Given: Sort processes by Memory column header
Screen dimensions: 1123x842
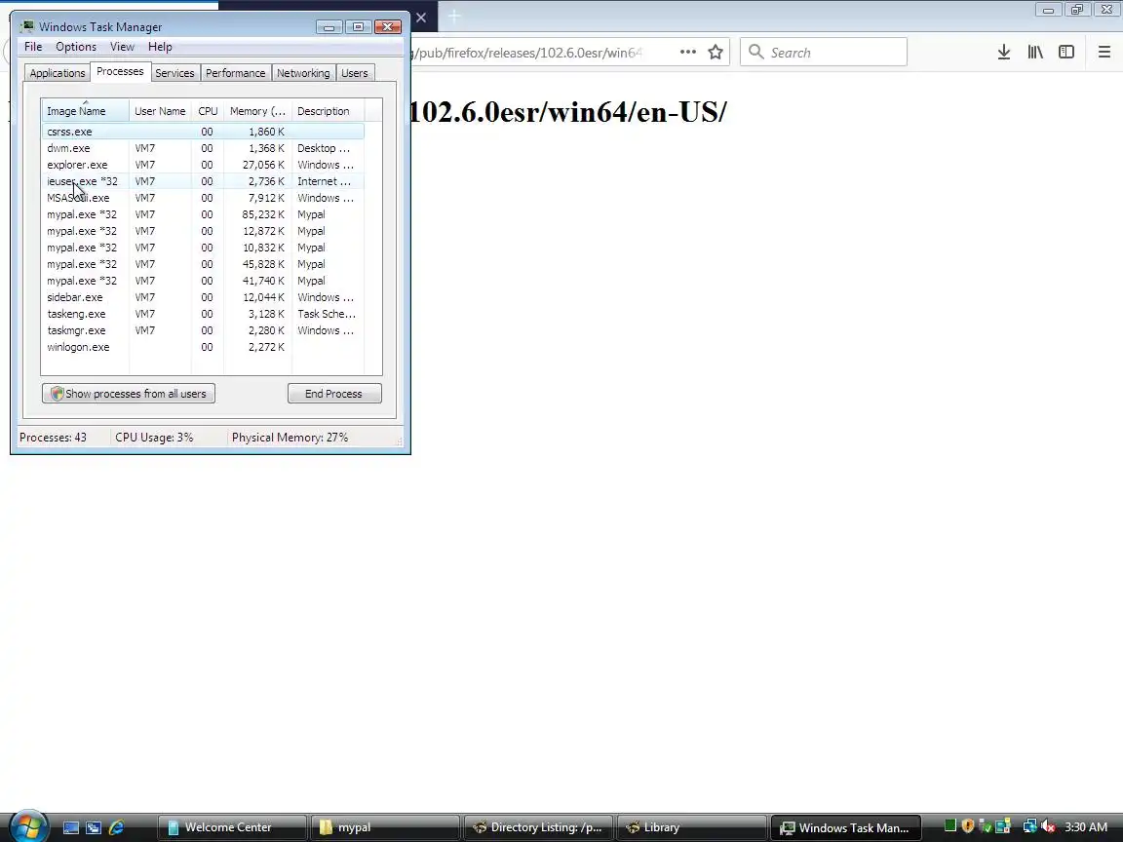Looking at the screenshot, I should [x=257, y=111].
